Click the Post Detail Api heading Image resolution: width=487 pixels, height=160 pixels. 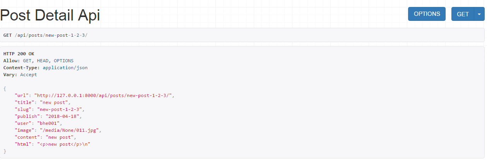(x=50, y=15)
